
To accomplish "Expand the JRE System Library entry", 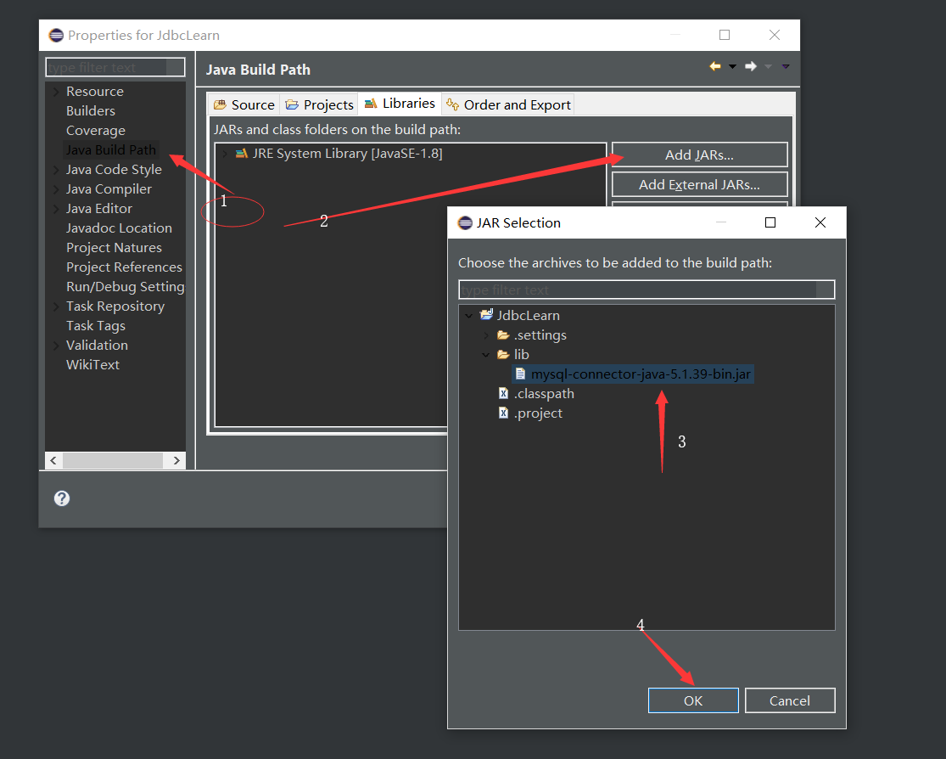I will point(225,154).
